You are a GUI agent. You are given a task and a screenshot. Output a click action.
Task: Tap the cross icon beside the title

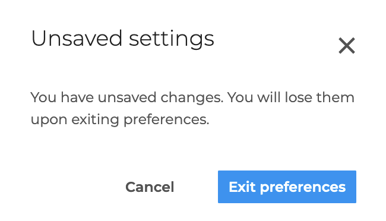pos(347,46)
